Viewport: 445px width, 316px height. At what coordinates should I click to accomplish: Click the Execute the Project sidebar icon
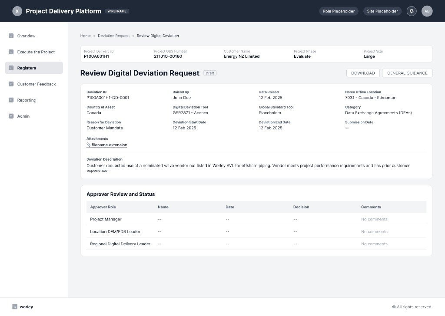tap(11, 52)
